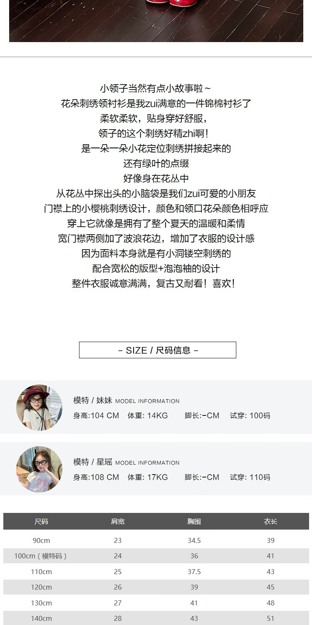Click the 34.5 chest value for 90cm
The width and height of the screenshot is (312, 625).
tap(194, 540)
